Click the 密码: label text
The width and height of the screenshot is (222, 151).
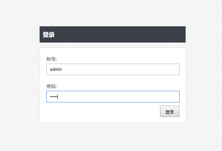click(51, 86)
